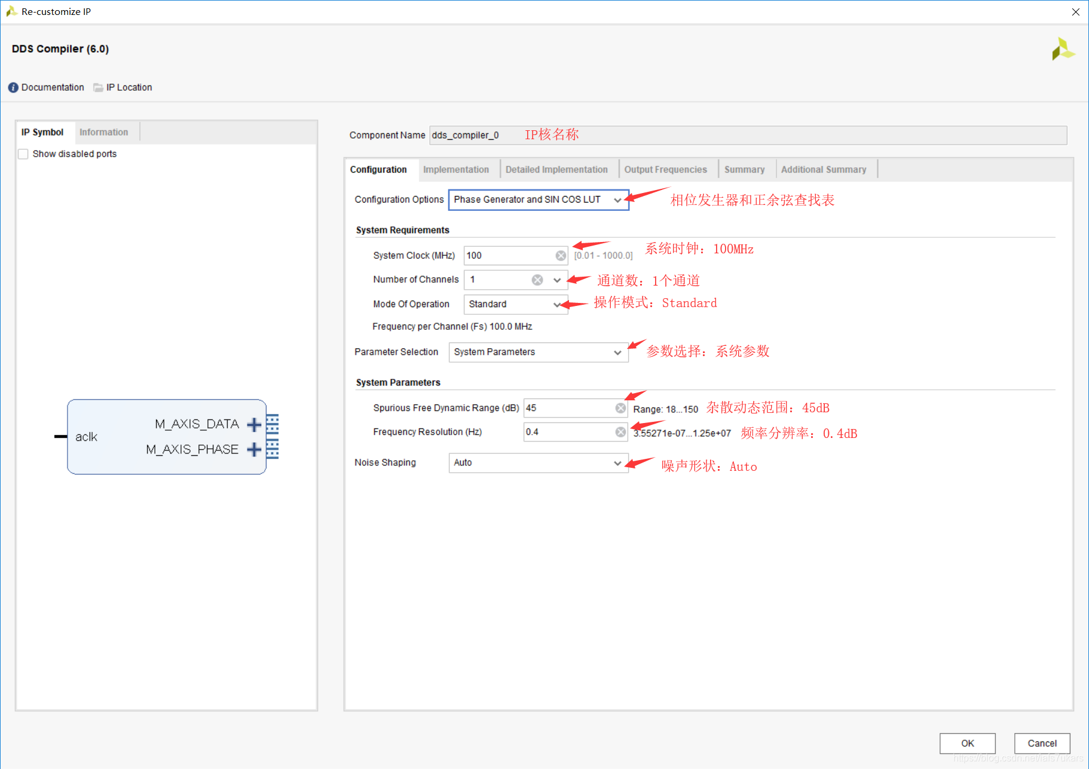Switch to the Additional Summary tab
1089x769 pixels.
click(824, 170)
